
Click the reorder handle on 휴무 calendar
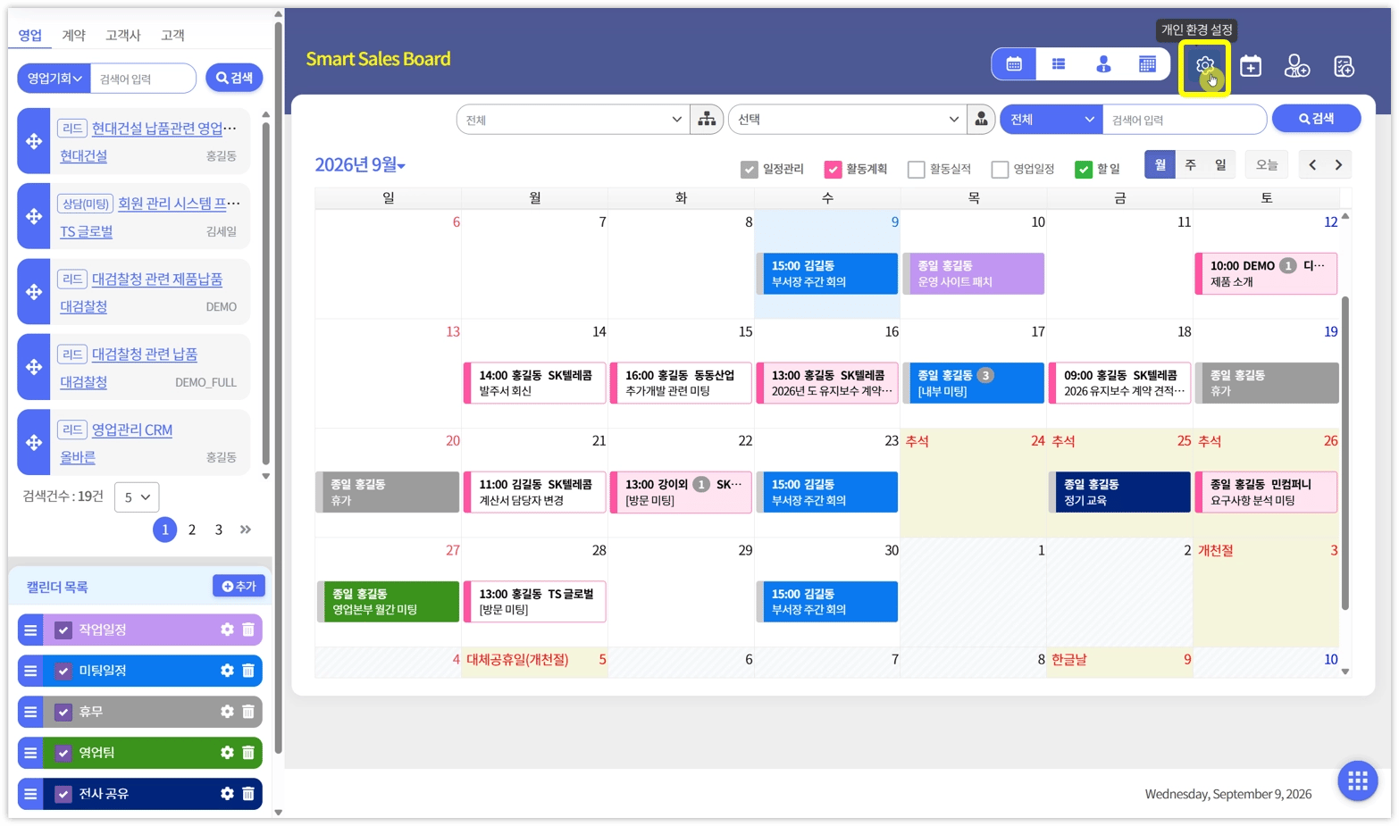(x=30, y=712)
